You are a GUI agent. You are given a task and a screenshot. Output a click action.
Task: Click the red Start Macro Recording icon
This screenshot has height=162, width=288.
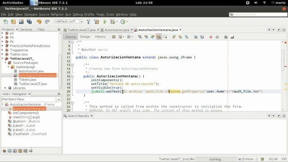click(211, 37)
